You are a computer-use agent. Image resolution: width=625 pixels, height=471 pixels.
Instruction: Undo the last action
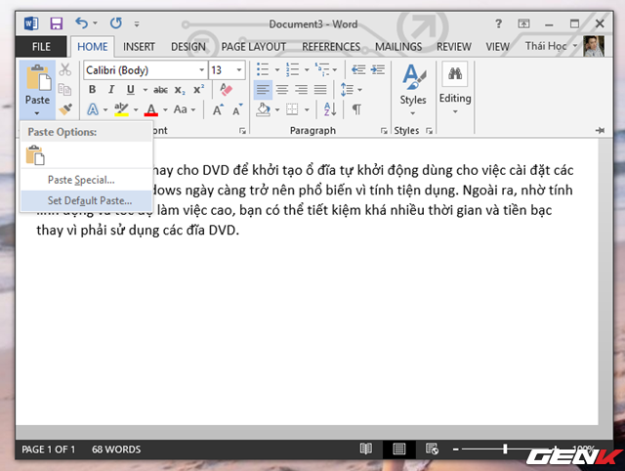point(81,23)
